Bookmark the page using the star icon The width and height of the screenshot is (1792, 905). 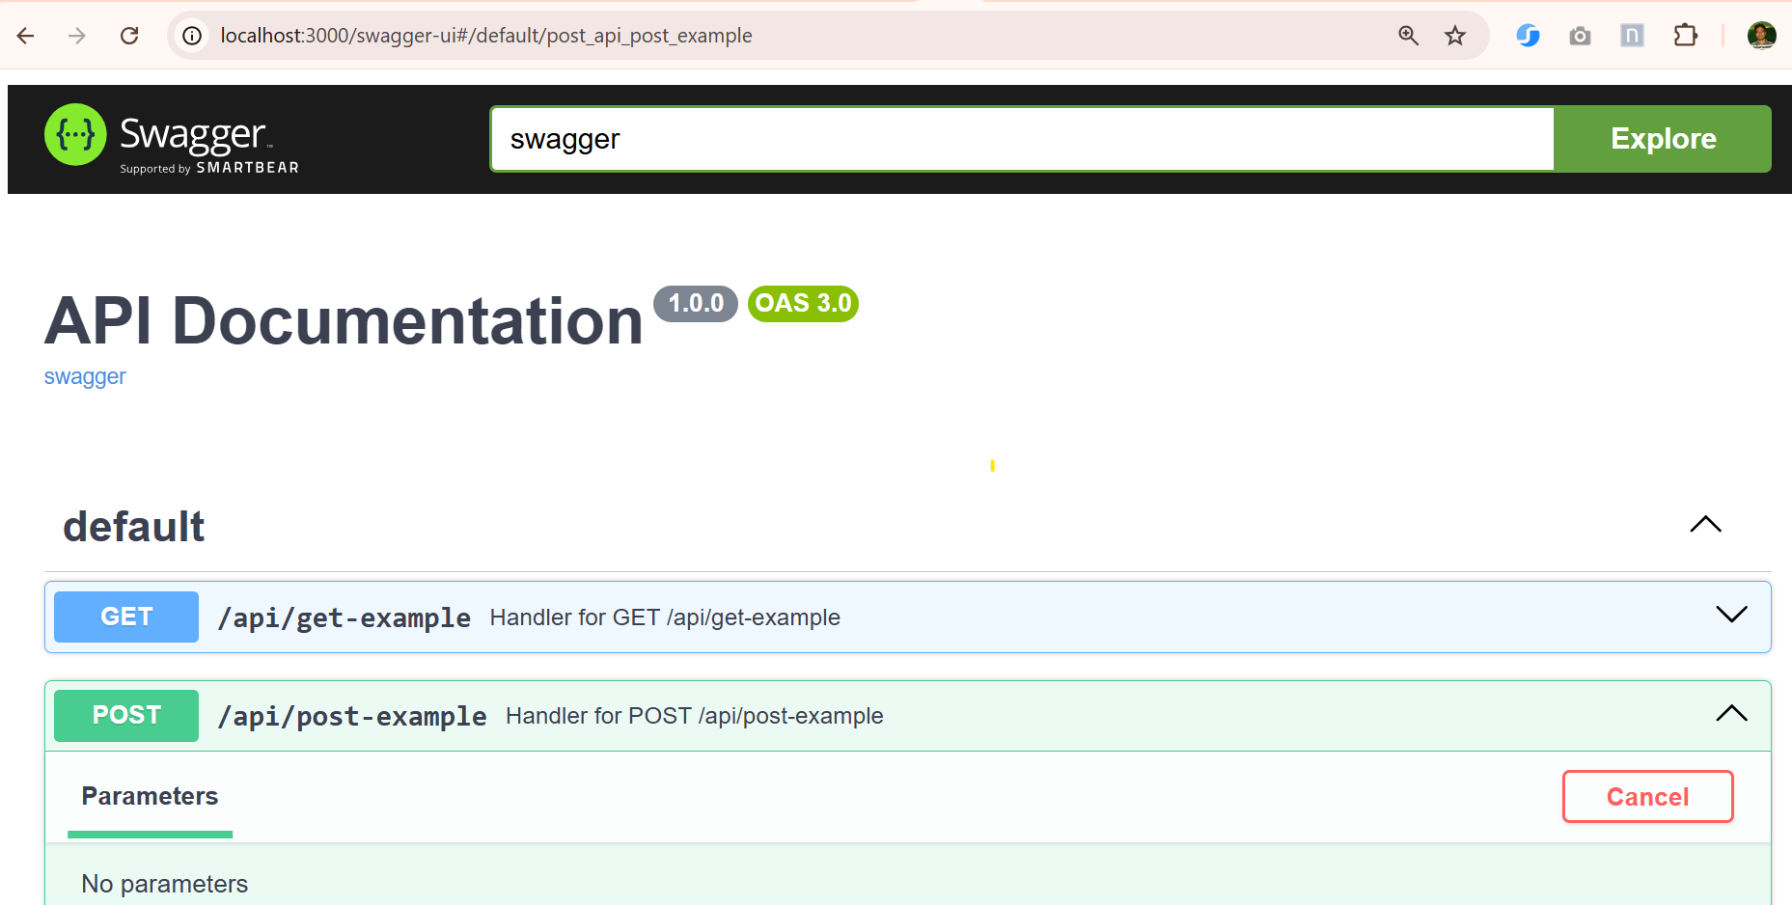(x=1454, y=35)
